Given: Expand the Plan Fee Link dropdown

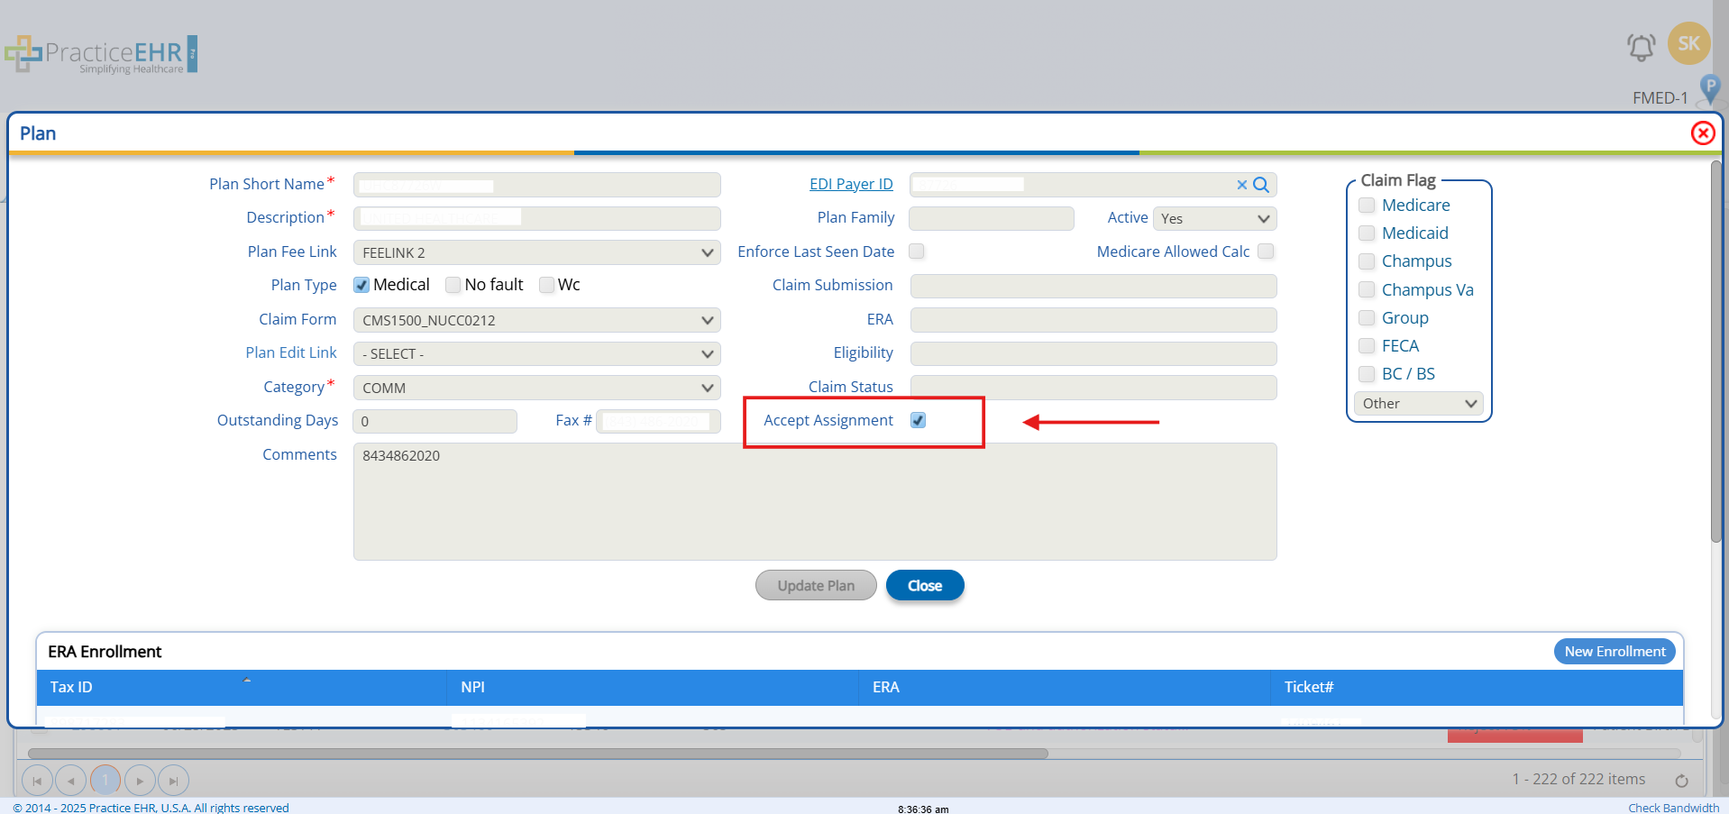Looking at the screenshot, I should tap(536, 252).
